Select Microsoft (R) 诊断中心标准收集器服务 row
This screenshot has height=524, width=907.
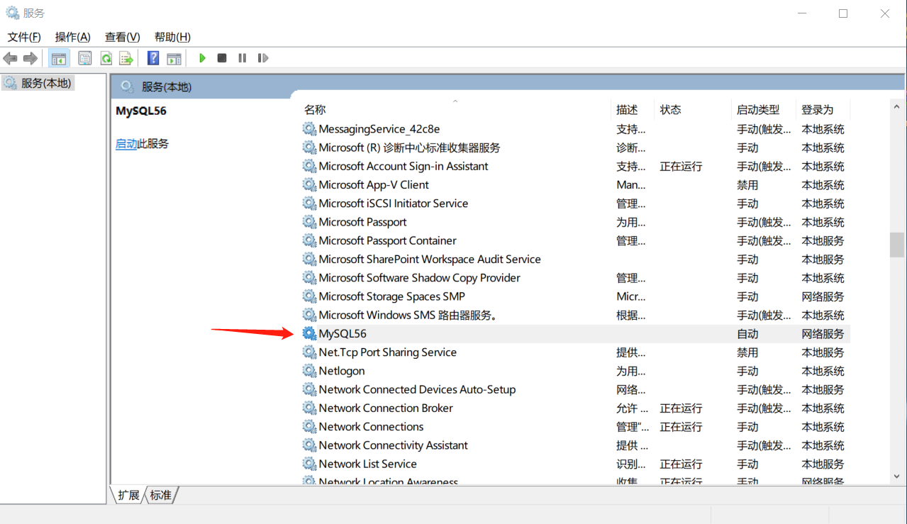[x=574, y=147]
